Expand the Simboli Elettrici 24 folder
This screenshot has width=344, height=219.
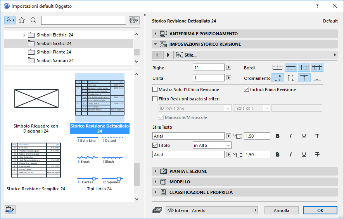24,35
